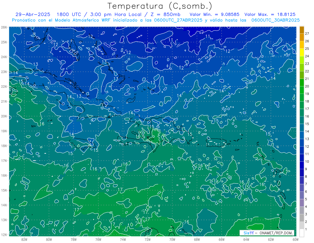Click the '9' label on the color scale
The height and width of the screenshot is (243, 314).
[306, 169]
